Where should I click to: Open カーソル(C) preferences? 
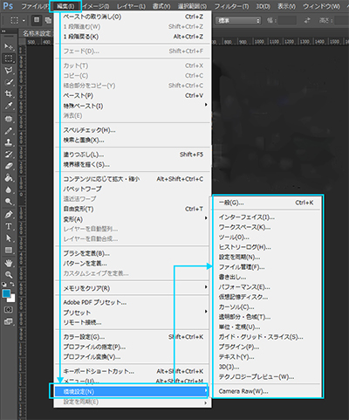(x=266, y=306)
